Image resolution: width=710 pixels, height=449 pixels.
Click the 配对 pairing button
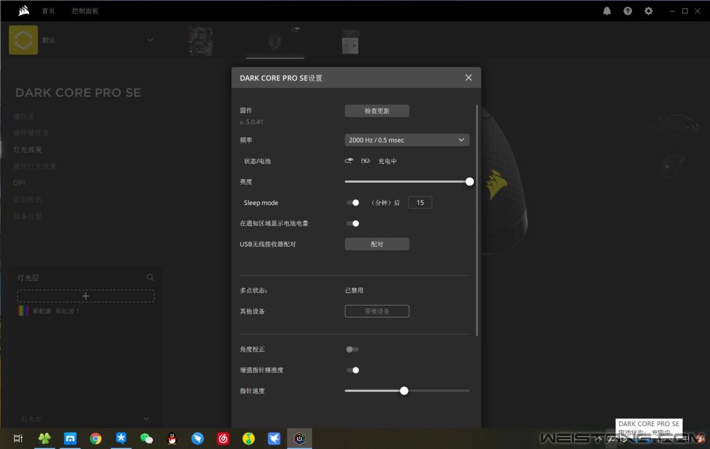(x=377, y=244)
